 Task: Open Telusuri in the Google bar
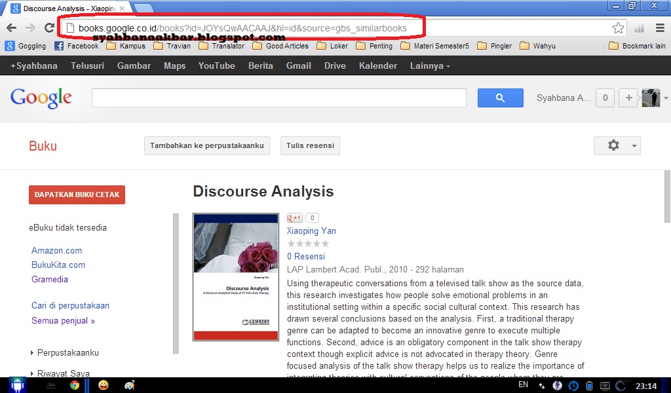pyautogui.click(x=87, y=66)
